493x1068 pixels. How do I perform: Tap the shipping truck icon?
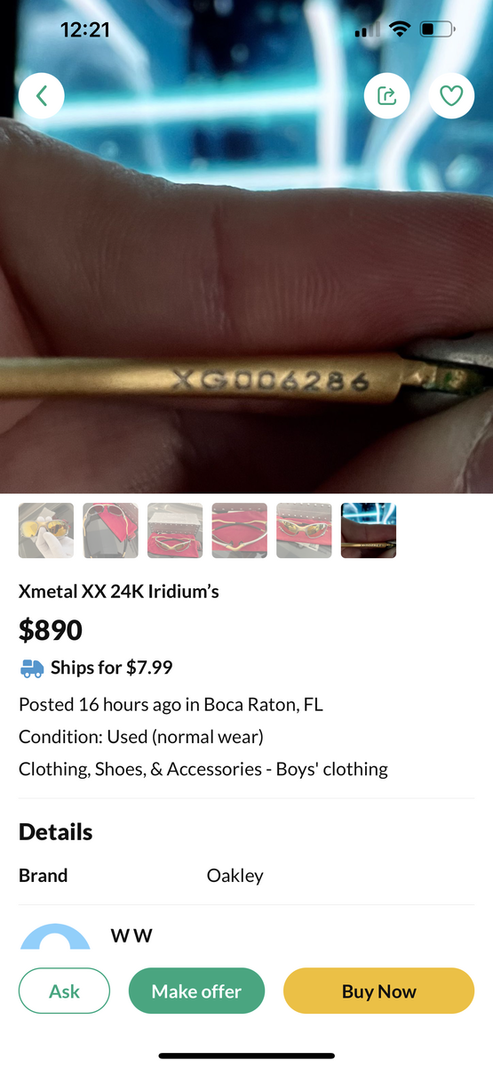click(x=31, y=667)
